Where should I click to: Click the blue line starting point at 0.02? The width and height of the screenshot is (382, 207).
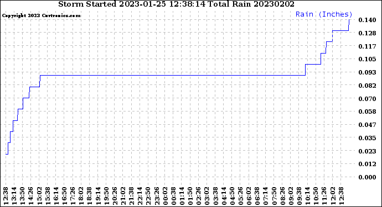coord(7,154)
